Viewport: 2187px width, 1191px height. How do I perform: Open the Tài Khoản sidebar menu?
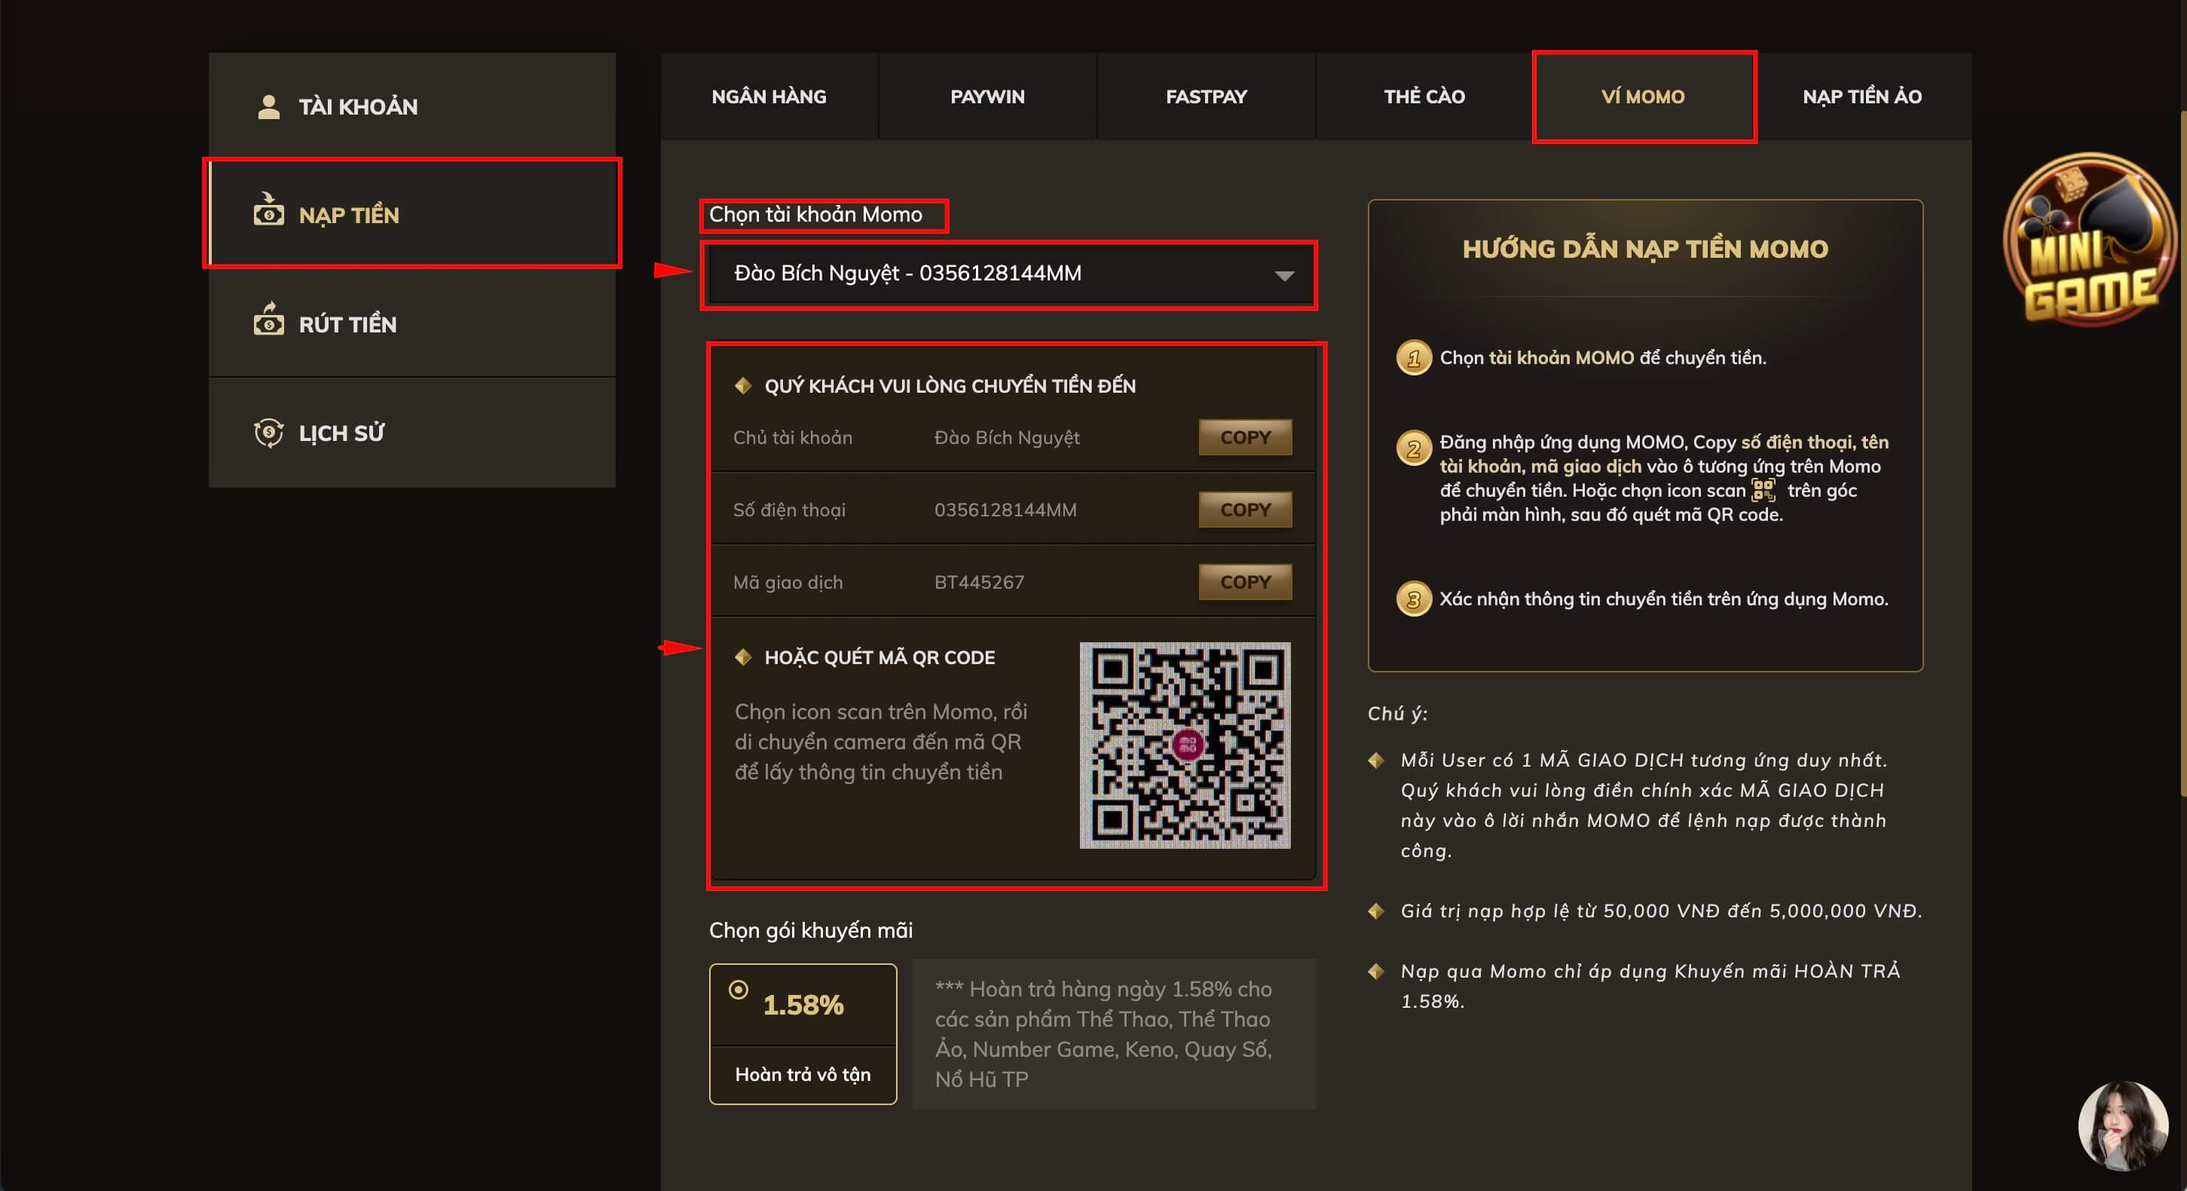coord(411,106)
